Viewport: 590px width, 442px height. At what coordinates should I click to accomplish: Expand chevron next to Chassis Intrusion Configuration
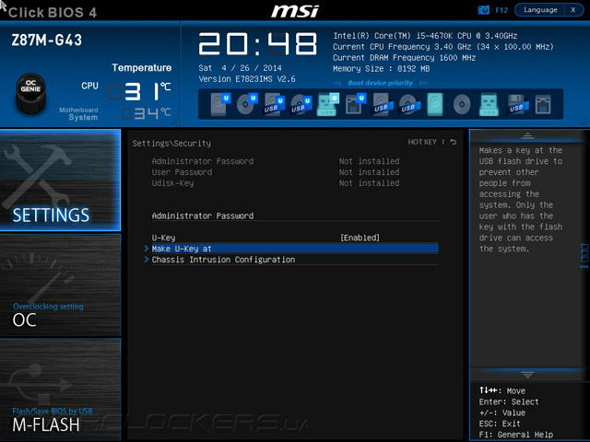tap(147, 260)
